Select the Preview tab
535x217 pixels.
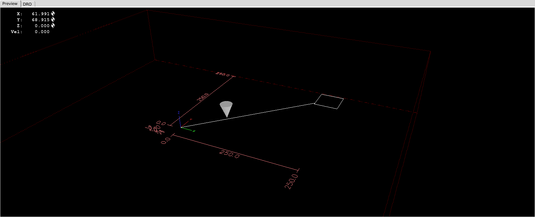point(10,4)
